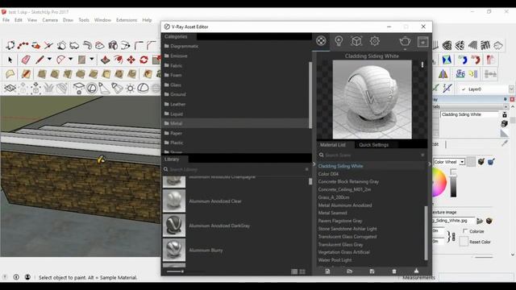Switch to the Quick Settings tab
Screen dimensions: 516x290
tap(374, 145)
